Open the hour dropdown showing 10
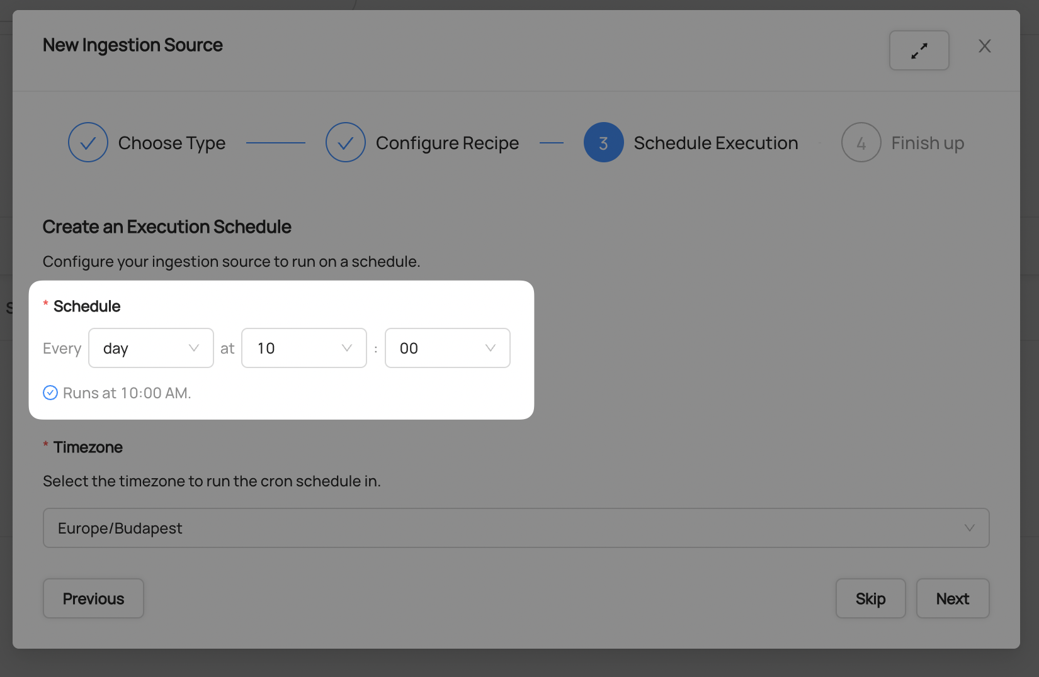The height and width of the screenshot is (677, 1039). coord(304,348)
